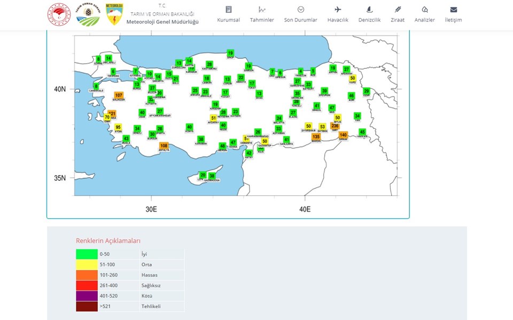The width and height of the screenshot is (513, 320).
Task: Click the Mardin 135 map marker
Action: 316,136
